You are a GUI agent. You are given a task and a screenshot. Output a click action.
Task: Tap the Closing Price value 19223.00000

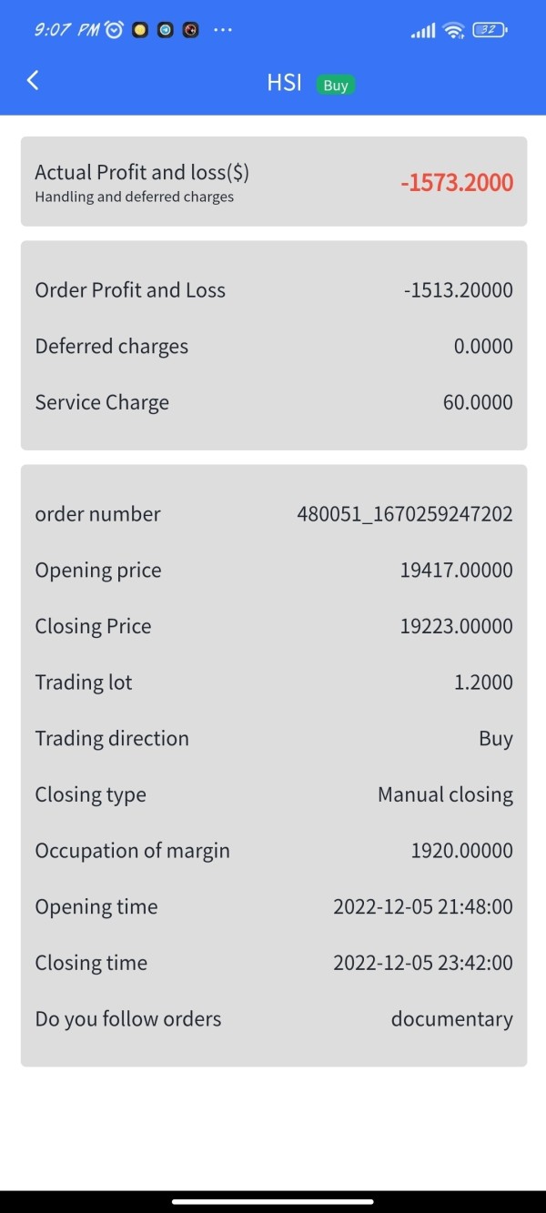(x=456, y=626)
